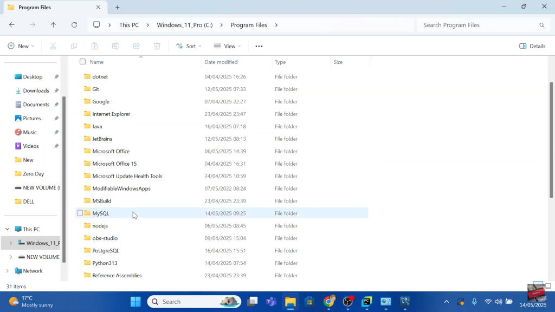This screenshot has width=555, height=312.
Task: Open the Start menu
Action: pos(135,302)
